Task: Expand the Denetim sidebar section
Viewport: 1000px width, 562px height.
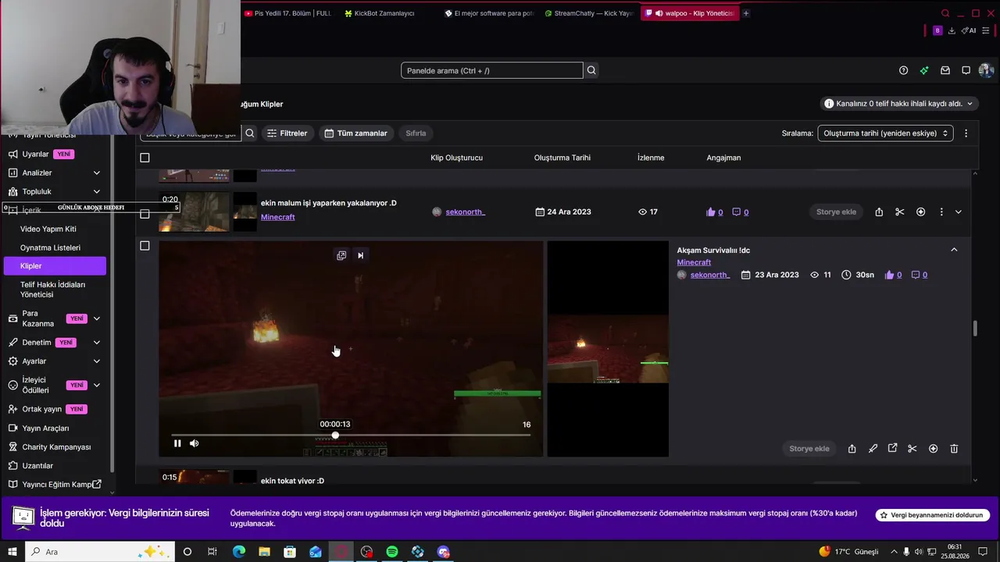Action: coord(97,343)
